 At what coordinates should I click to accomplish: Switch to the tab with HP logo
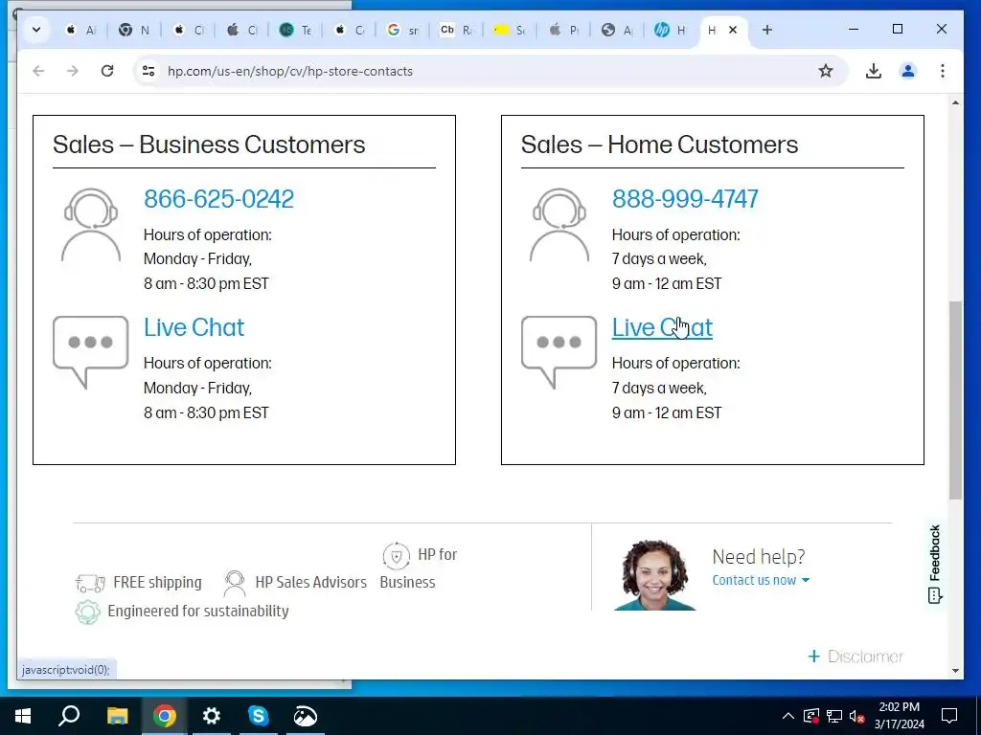[671, 30]
